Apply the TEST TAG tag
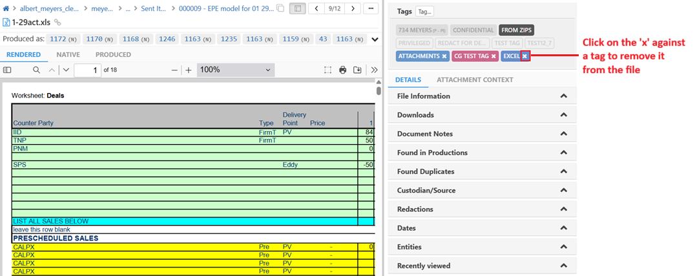 pyautogui.click(x=507, y=43)
